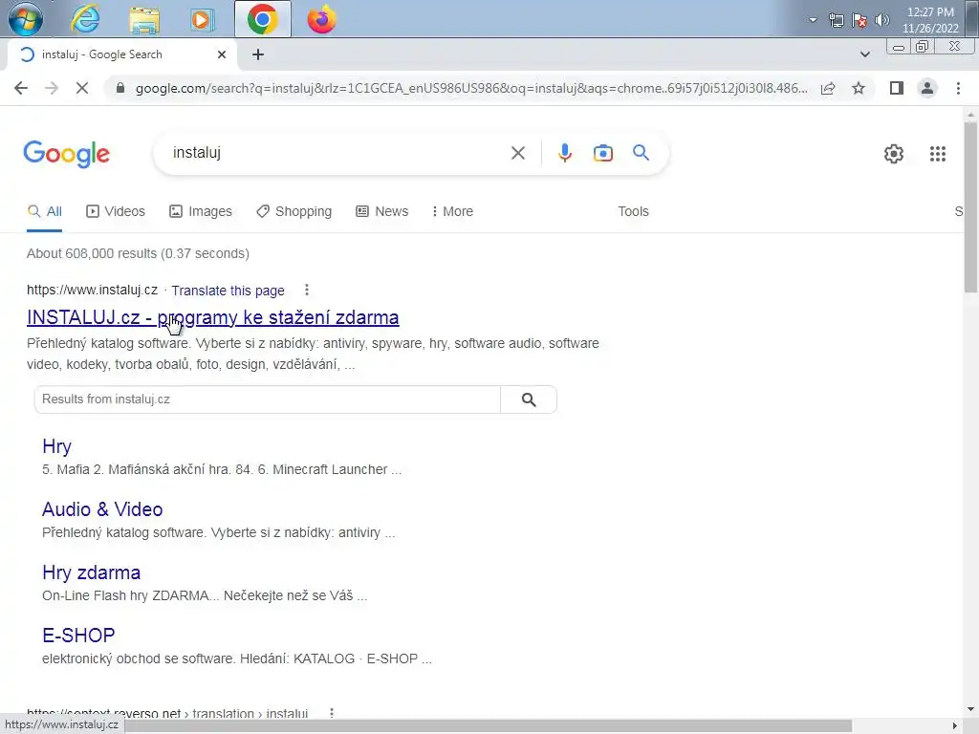Launch Internet Explorer from the taskbar
979x734 pixels.
click(85, 19)
